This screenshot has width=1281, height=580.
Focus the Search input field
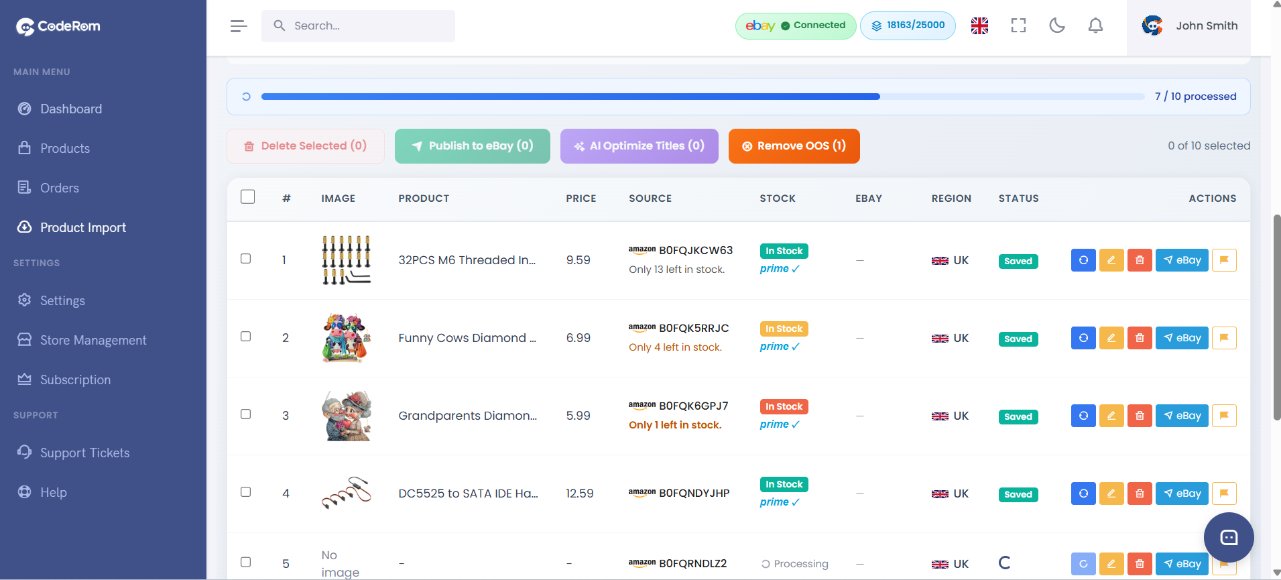coord(358,26)
